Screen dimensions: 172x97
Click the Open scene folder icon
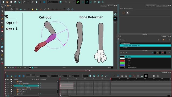7,2
